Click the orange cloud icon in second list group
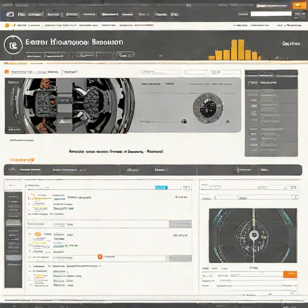308x308 pixels. coord(38,234)
